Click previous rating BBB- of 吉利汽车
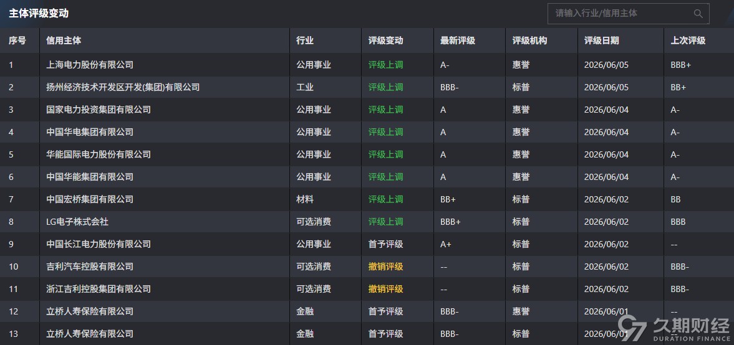Image resolution: width=734 pixels, height=345 pixels. point(680,267)
